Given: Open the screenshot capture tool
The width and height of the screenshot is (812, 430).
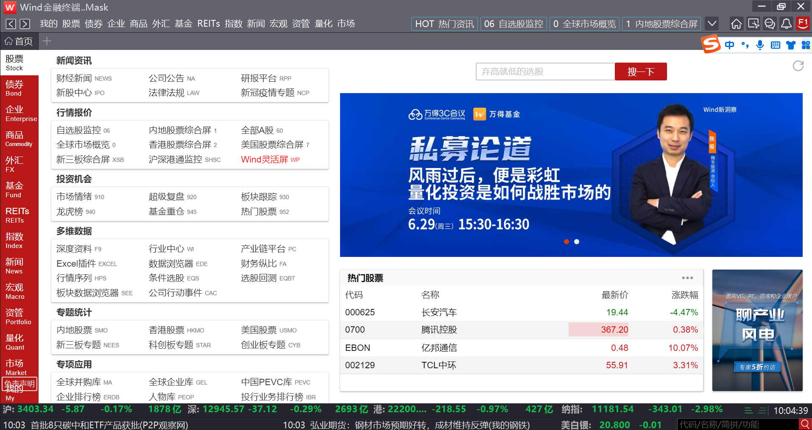Looking at the screenshot, I should [x=753, y=24].
